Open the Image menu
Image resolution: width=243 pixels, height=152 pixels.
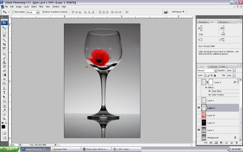(x=19, y=6)
